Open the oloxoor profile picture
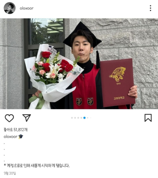 click(x=9, y=8)
